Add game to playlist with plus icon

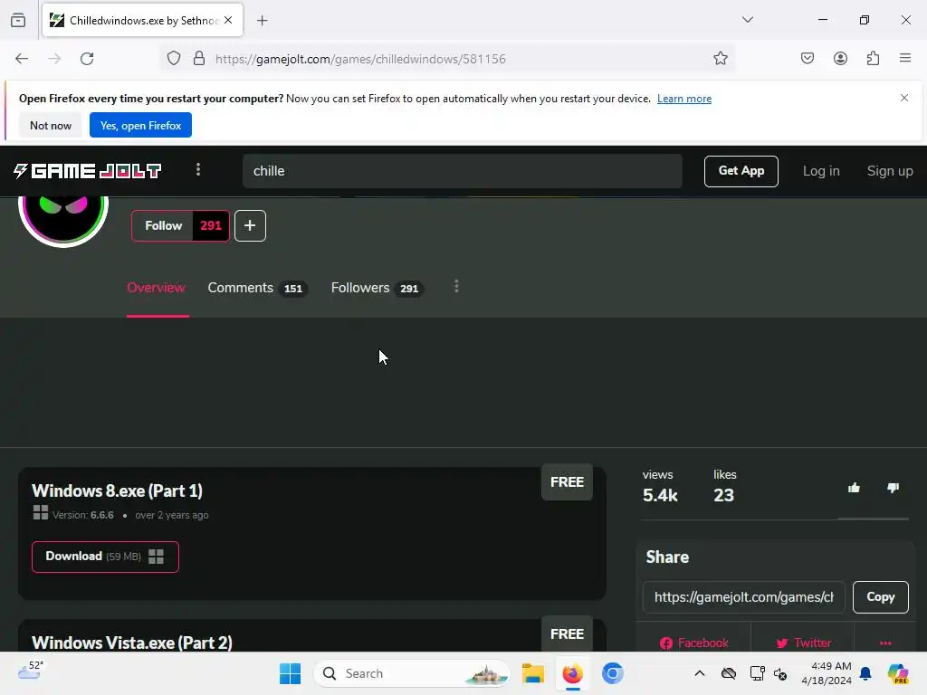[x=250, y=225]
